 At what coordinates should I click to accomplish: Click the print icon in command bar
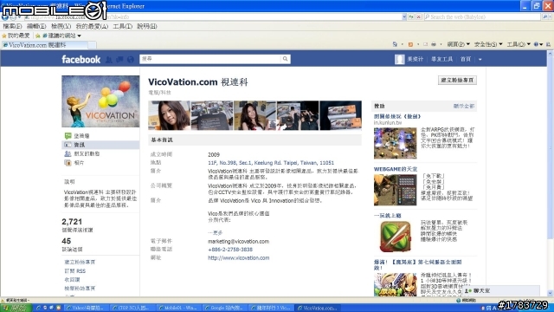point(434,44)
